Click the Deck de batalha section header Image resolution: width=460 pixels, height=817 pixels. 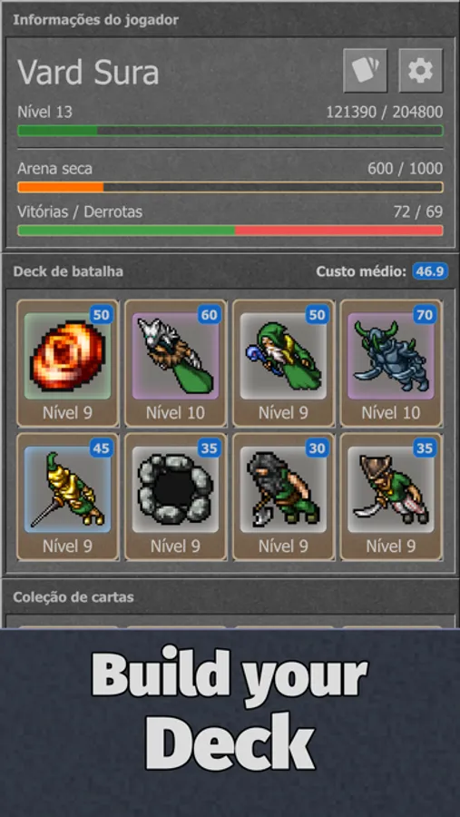(68, 271)
